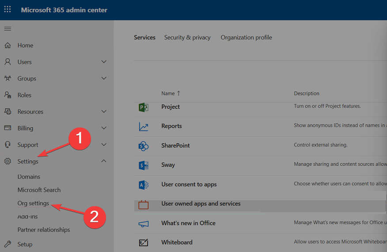The width and height of the screenshot is (387, 252).
Task: Open the Reports service settings
Action: point(171,126)
